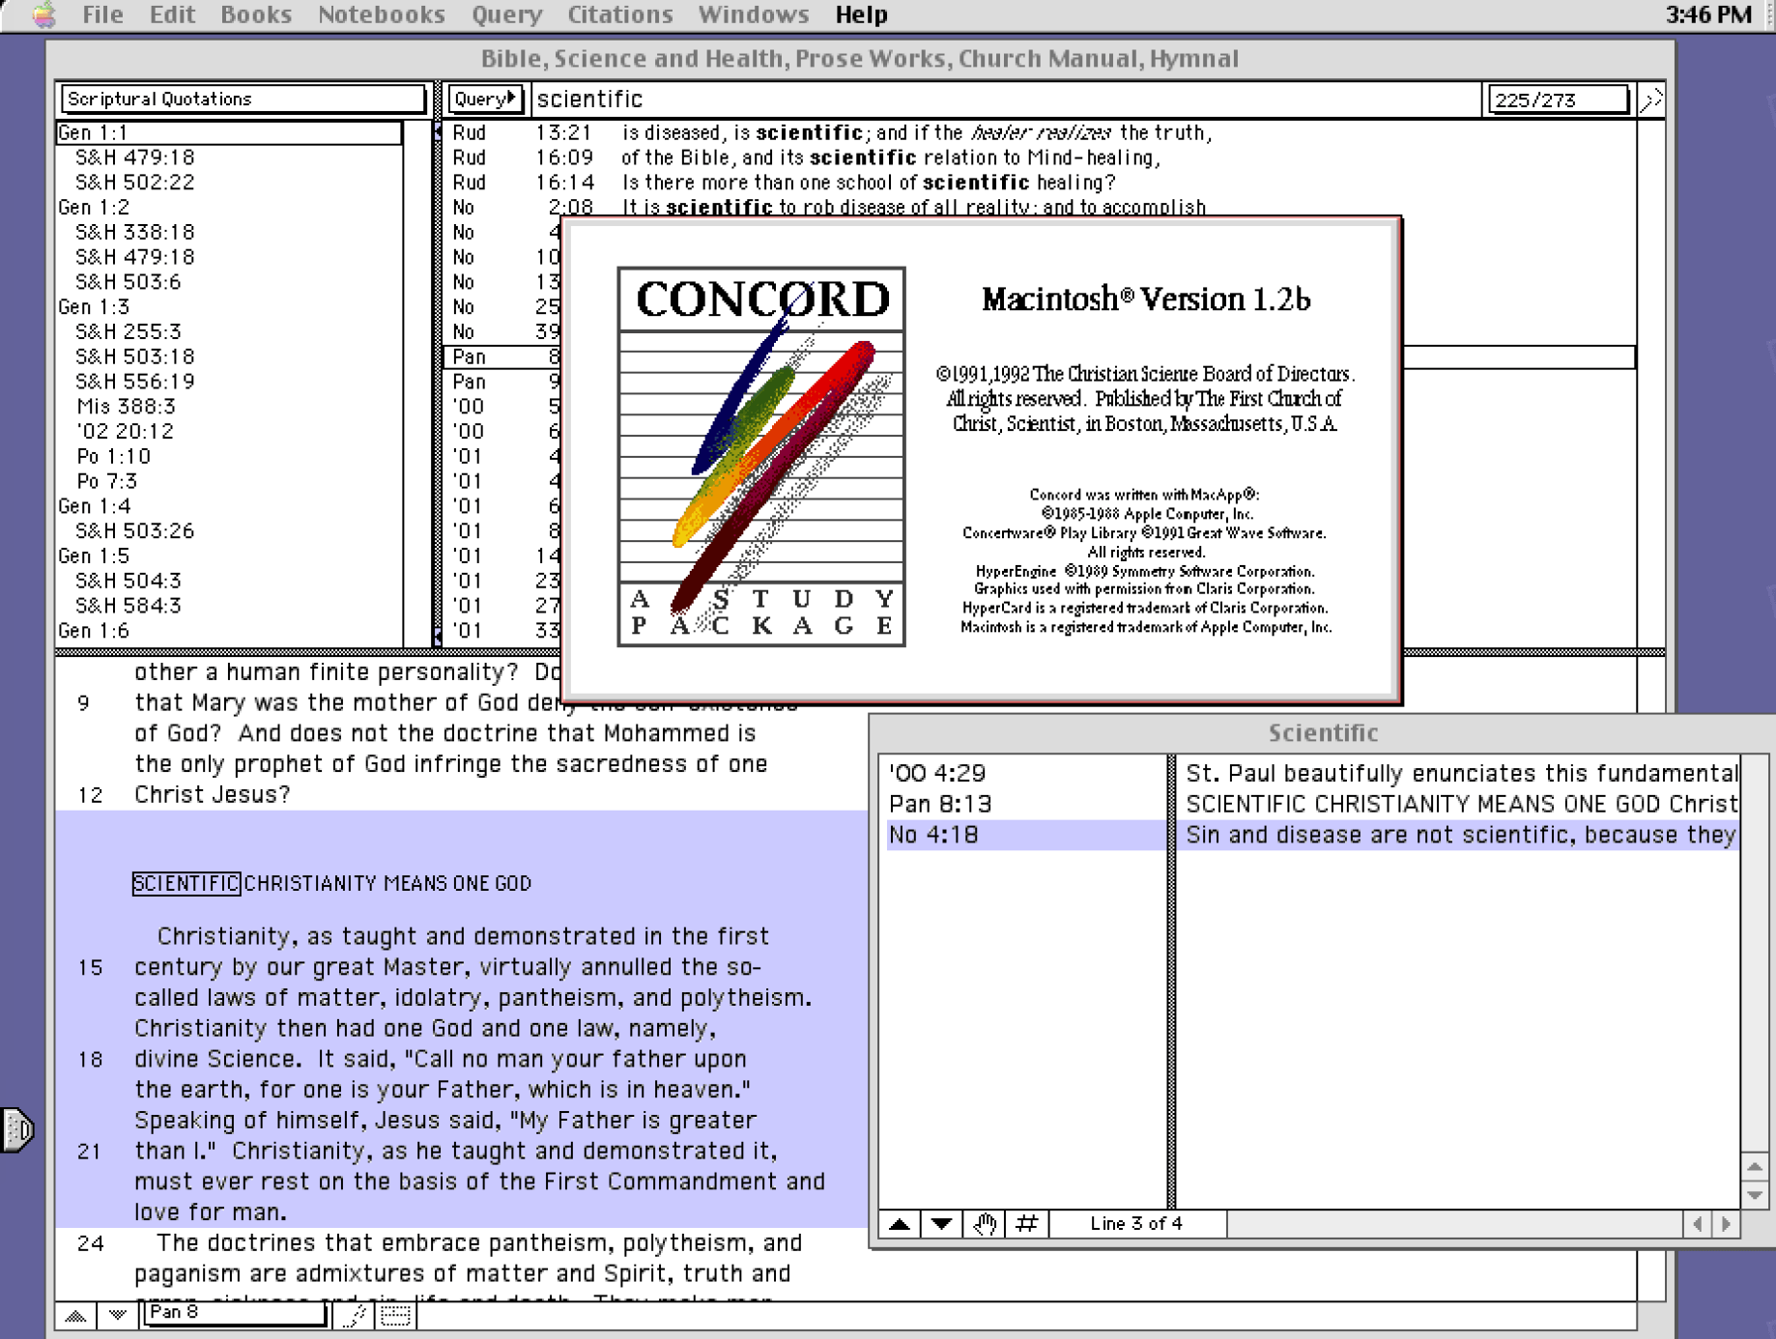The image size is (1776, 1339).
Task: Open the Citations menu
Action: coord(619,14)
